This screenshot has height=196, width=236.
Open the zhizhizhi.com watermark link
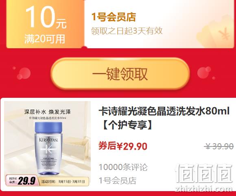coord(204,189)
